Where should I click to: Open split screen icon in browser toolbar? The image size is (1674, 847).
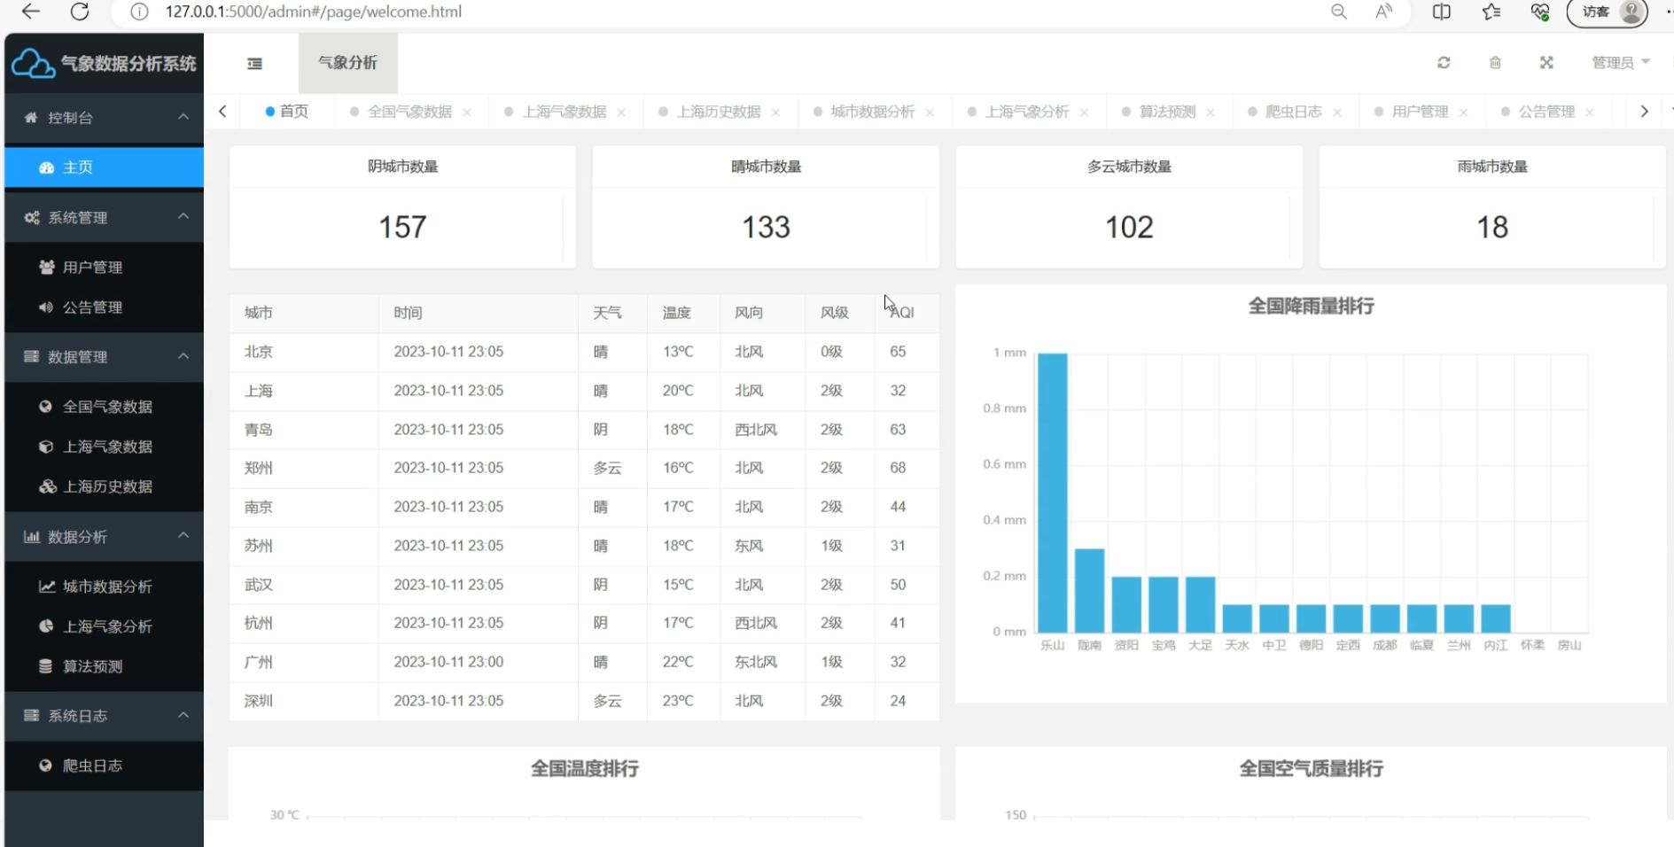(x=1442, y=12)
